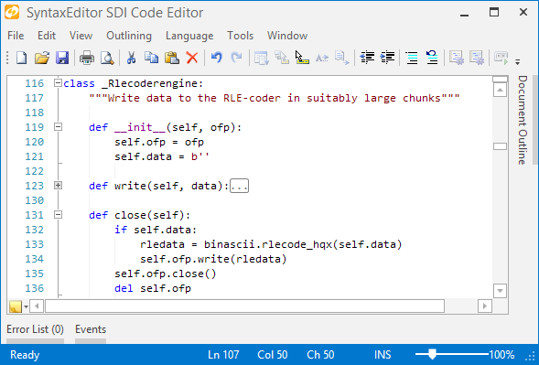Uncomment the selected lines
Screen dimensions: 539x365
click(432, 58)
